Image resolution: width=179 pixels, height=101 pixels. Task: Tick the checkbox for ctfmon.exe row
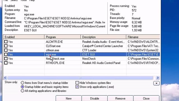pyautogui.click(x=6, y=50)
